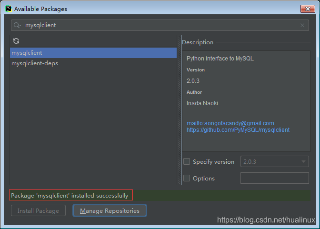This screenshot has height=229, width=320.
Task: Clear the mysqlclient search text
Action: (302, 25)
